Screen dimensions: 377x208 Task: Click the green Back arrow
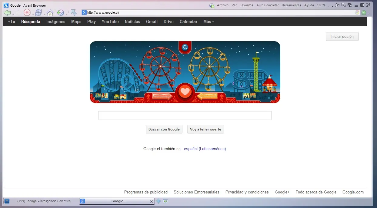pos(7,13)
